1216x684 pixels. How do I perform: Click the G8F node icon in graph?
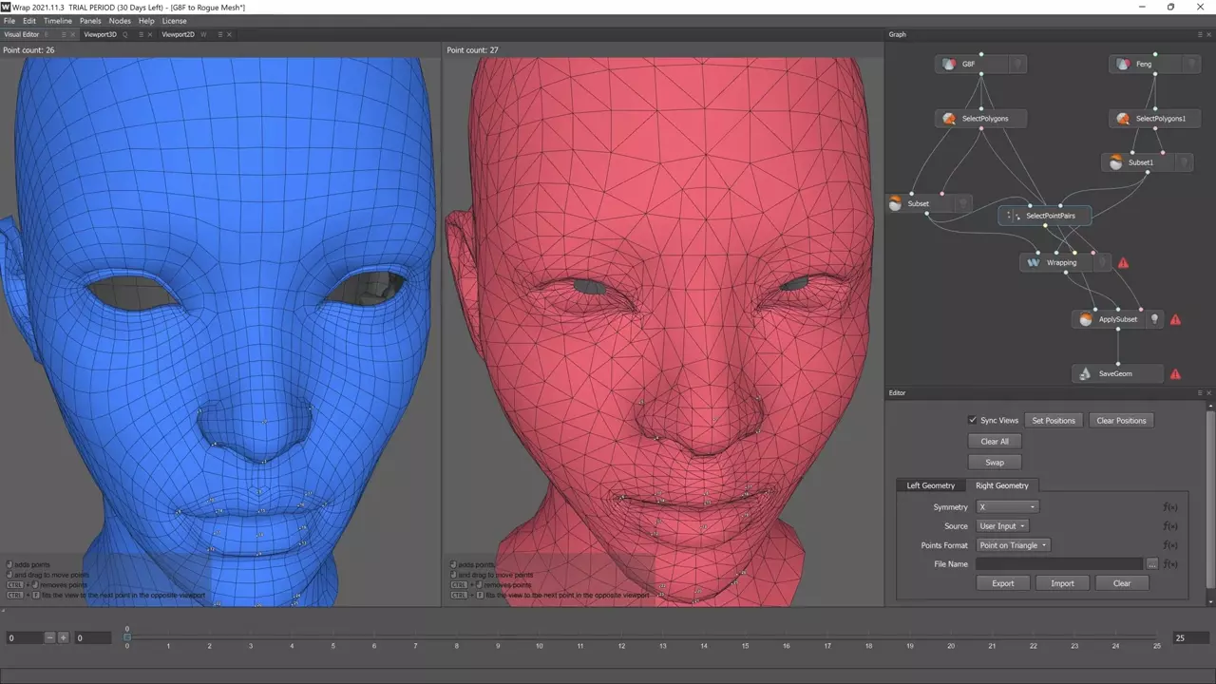point(948,65)
